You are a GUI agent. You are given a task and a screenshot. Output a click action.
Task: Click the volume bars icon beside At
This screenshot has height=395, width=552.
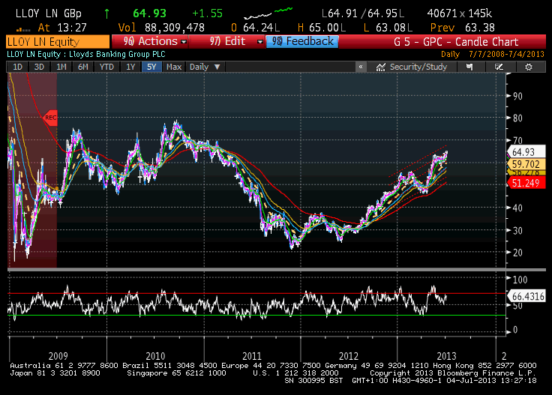(x=23, y=29)
